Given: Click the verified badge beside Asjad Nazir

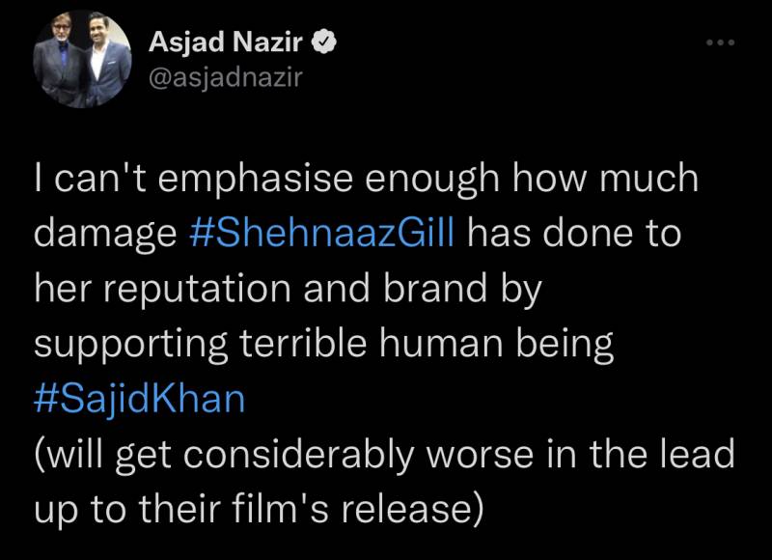Looking at the screenshot, I should 328,42.
